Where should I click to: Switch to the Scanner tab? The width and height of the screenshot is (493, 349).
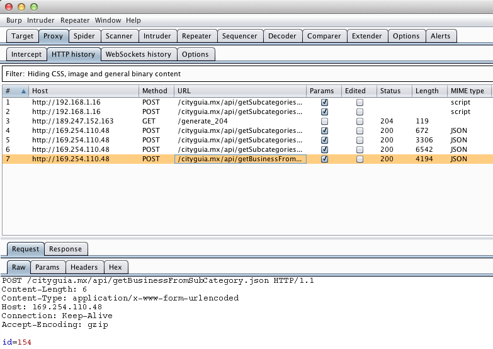[119, 36]
